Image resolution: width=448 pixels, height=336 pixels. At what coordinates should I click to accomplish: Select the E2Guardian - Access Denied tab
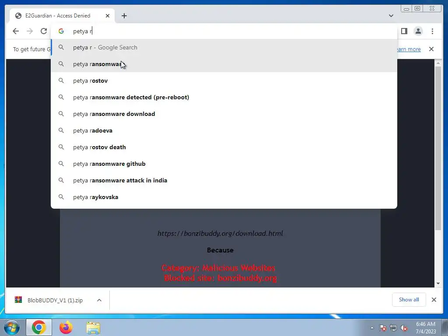pyautogui.click(x=62, y=16)
